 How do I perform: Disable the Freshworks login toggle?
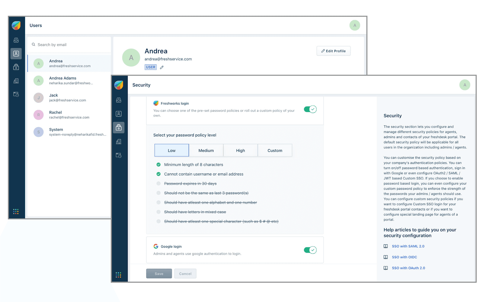point(310,109)
